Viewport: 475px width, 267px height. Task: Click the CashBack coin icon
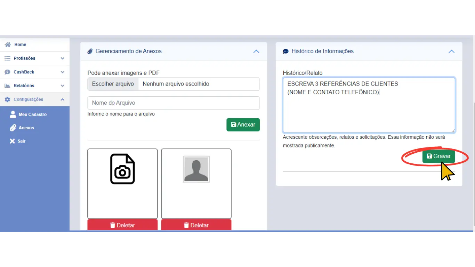tap(7, 72)
